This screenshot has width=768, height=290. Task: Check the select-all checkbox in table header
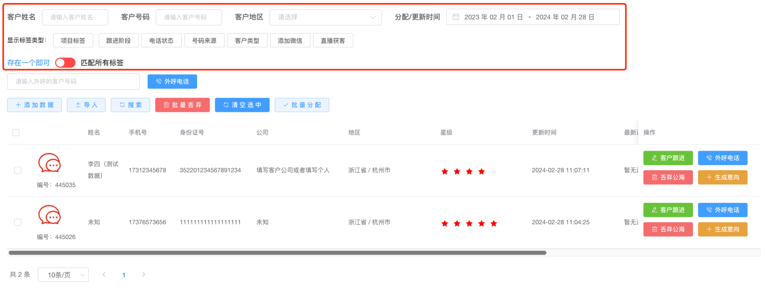[16, 132]
